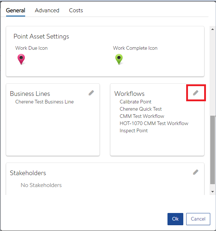Screen dimensions: 216x231
Task: Select the Calibrate Point workflow
Action: coord(135,102)
